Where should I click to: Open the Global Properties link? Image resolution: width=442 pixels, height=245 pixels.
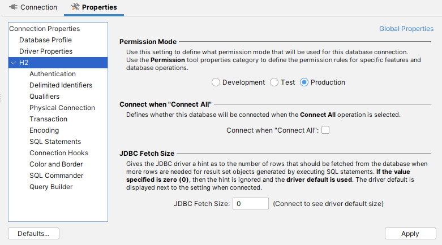click(406, 29)
